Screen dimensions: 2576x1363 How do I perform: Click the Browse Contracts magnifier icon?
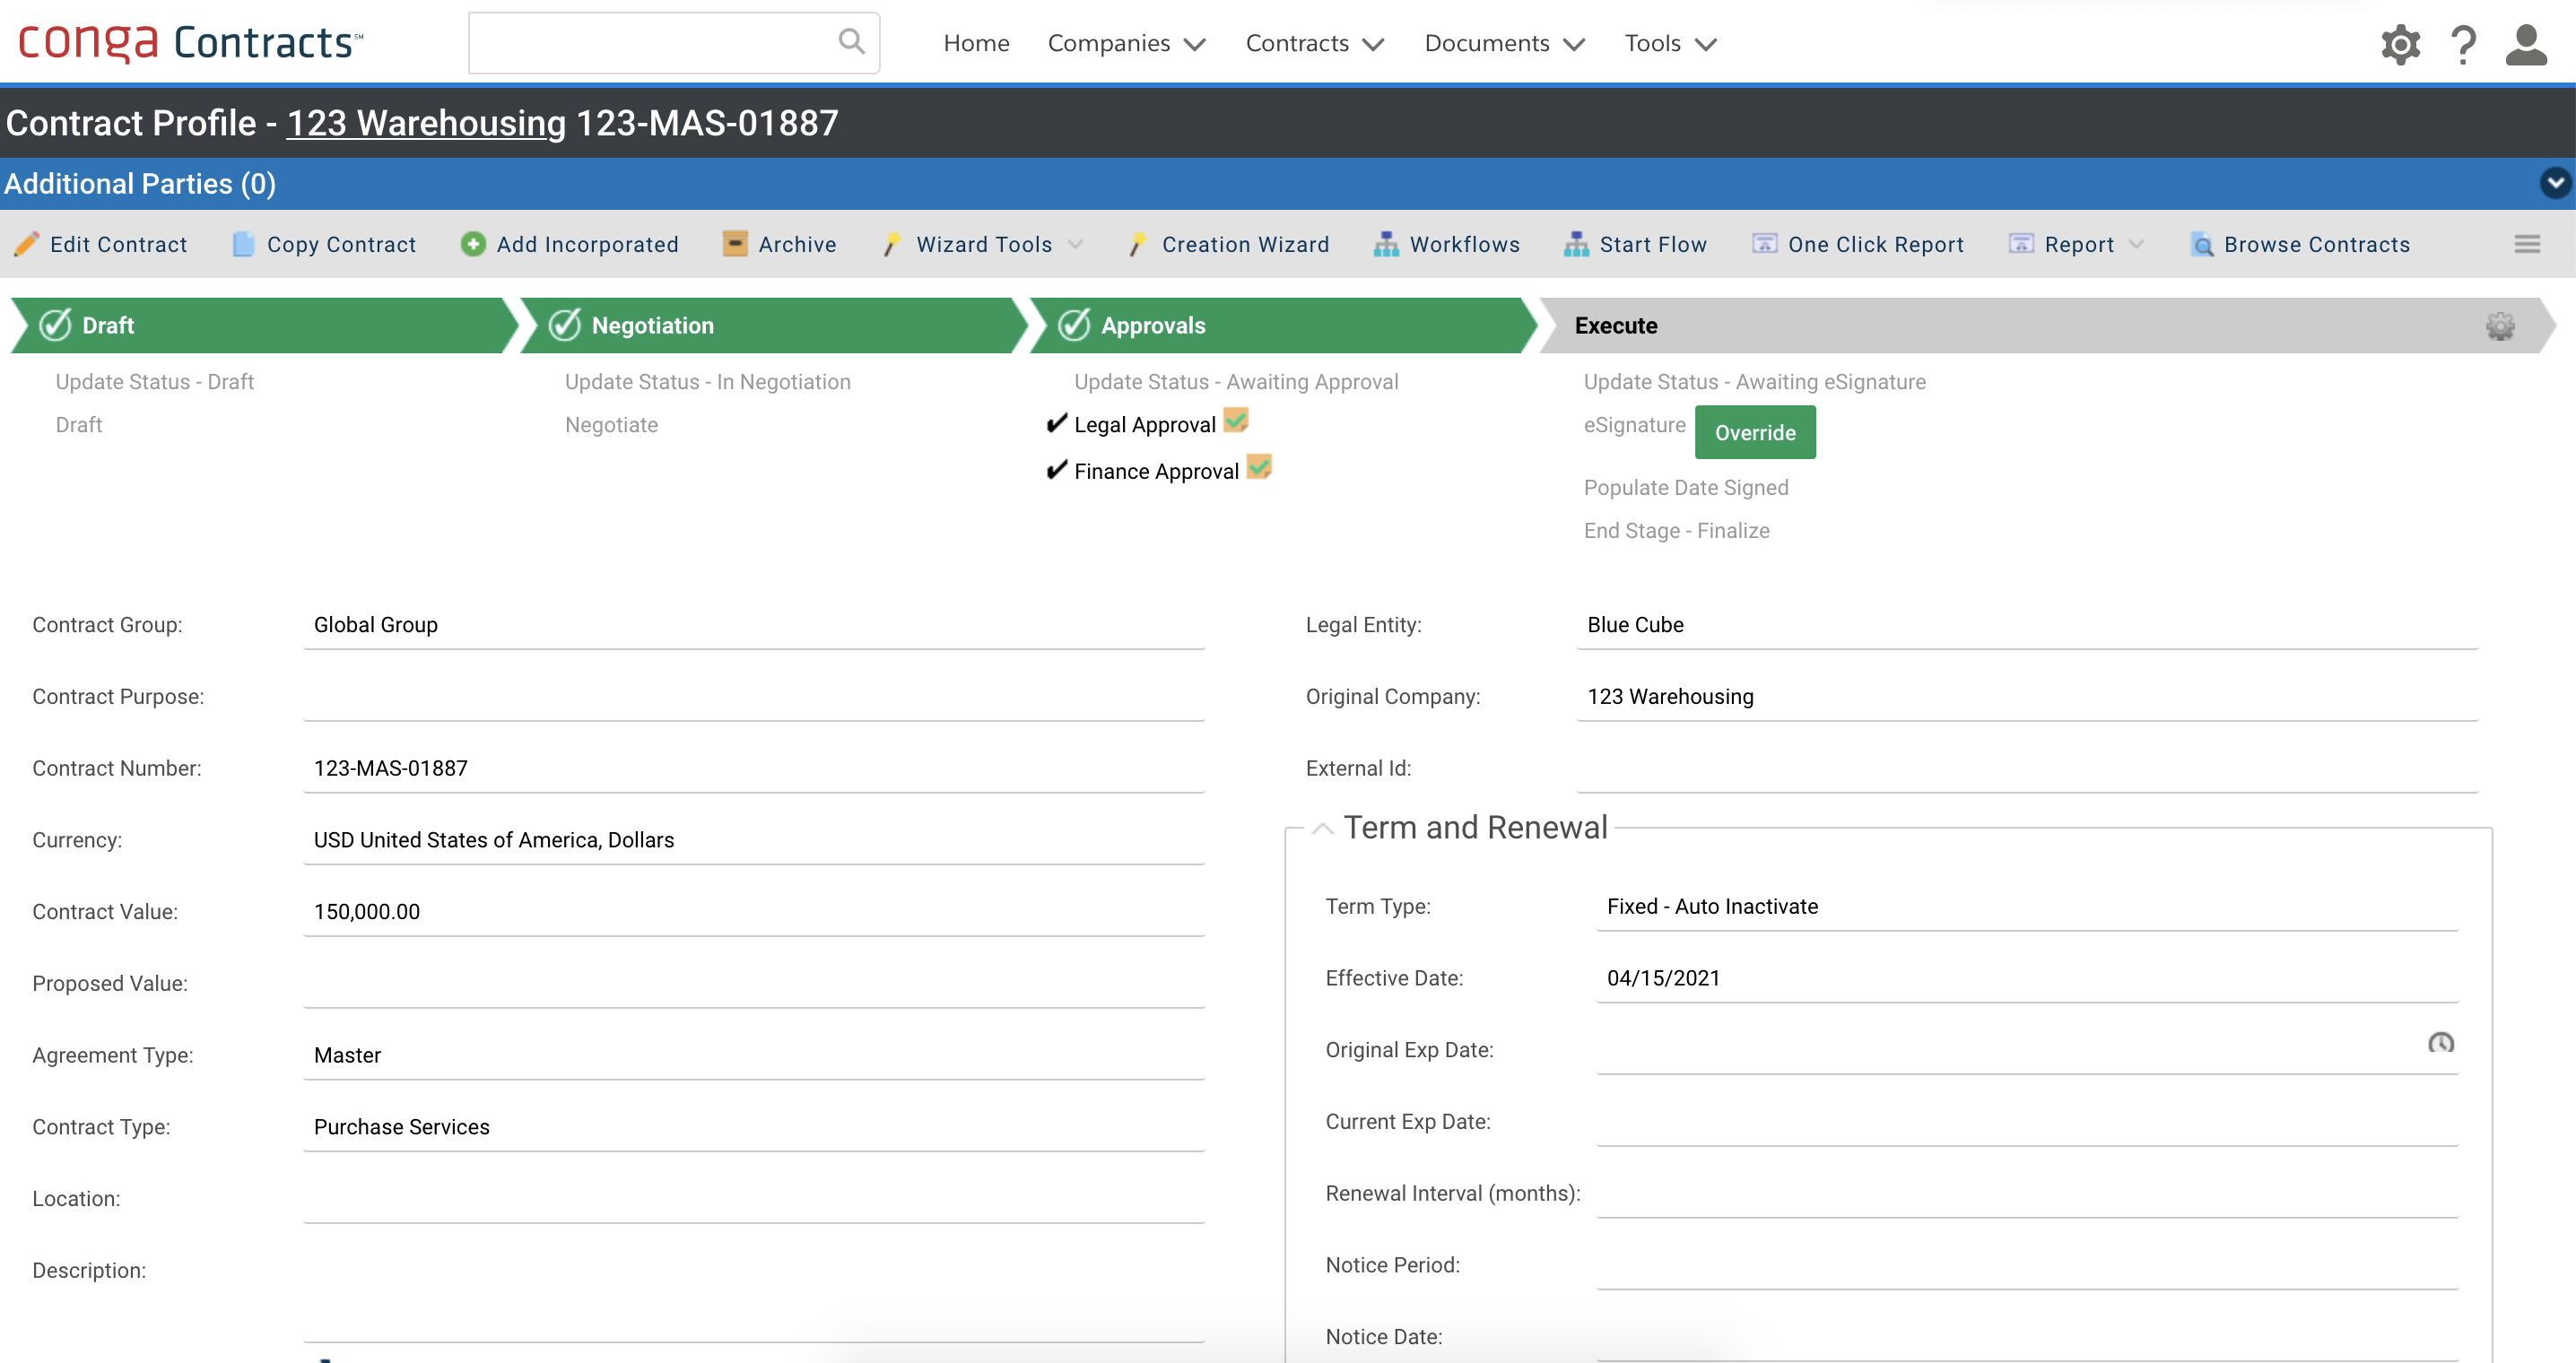tap(2202, 244)
